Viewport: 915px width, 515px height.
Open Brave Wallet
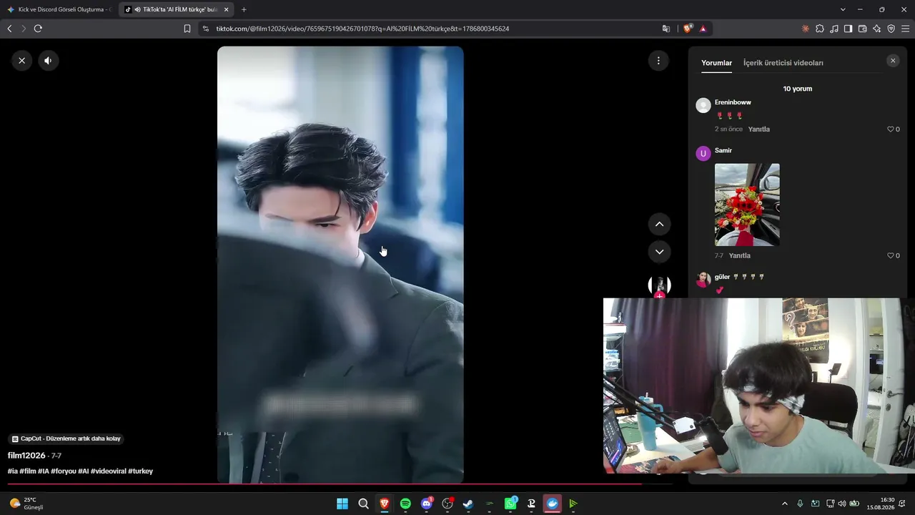pos(862,29)
